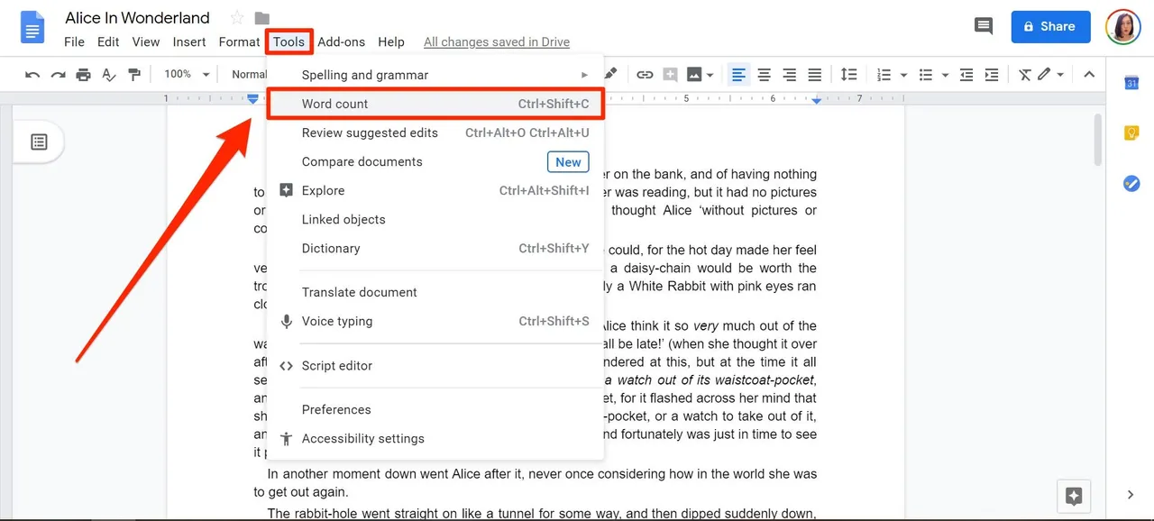1154x521 pixels.
Task: Select the paint format tool
Action: pyautogui.click(x=134, y=75)
